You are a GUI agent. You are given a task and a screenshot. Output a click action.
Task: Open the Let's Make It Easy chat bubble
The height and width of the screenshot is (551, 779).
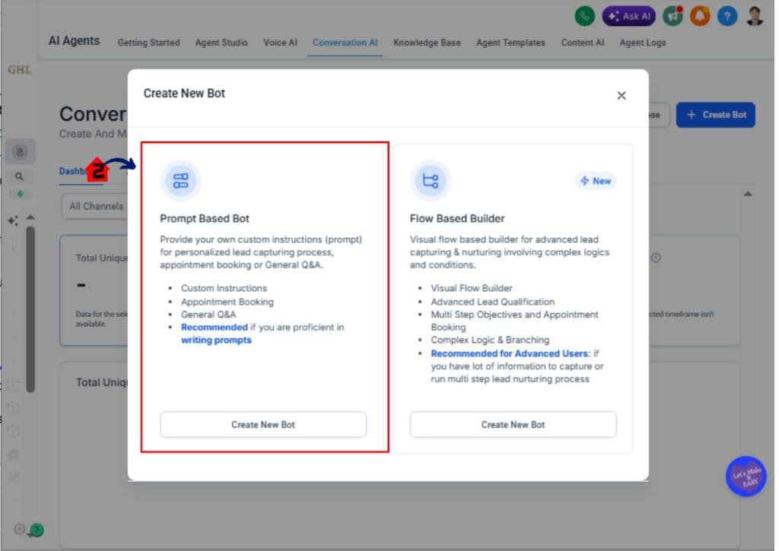(x=746, y=476)
